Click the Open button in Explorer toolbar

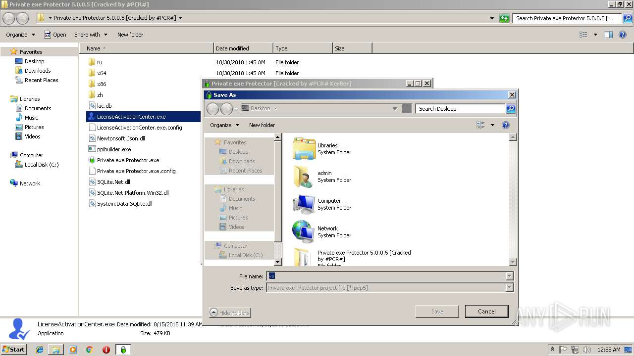pyautogui.click(x=55, y=35)
